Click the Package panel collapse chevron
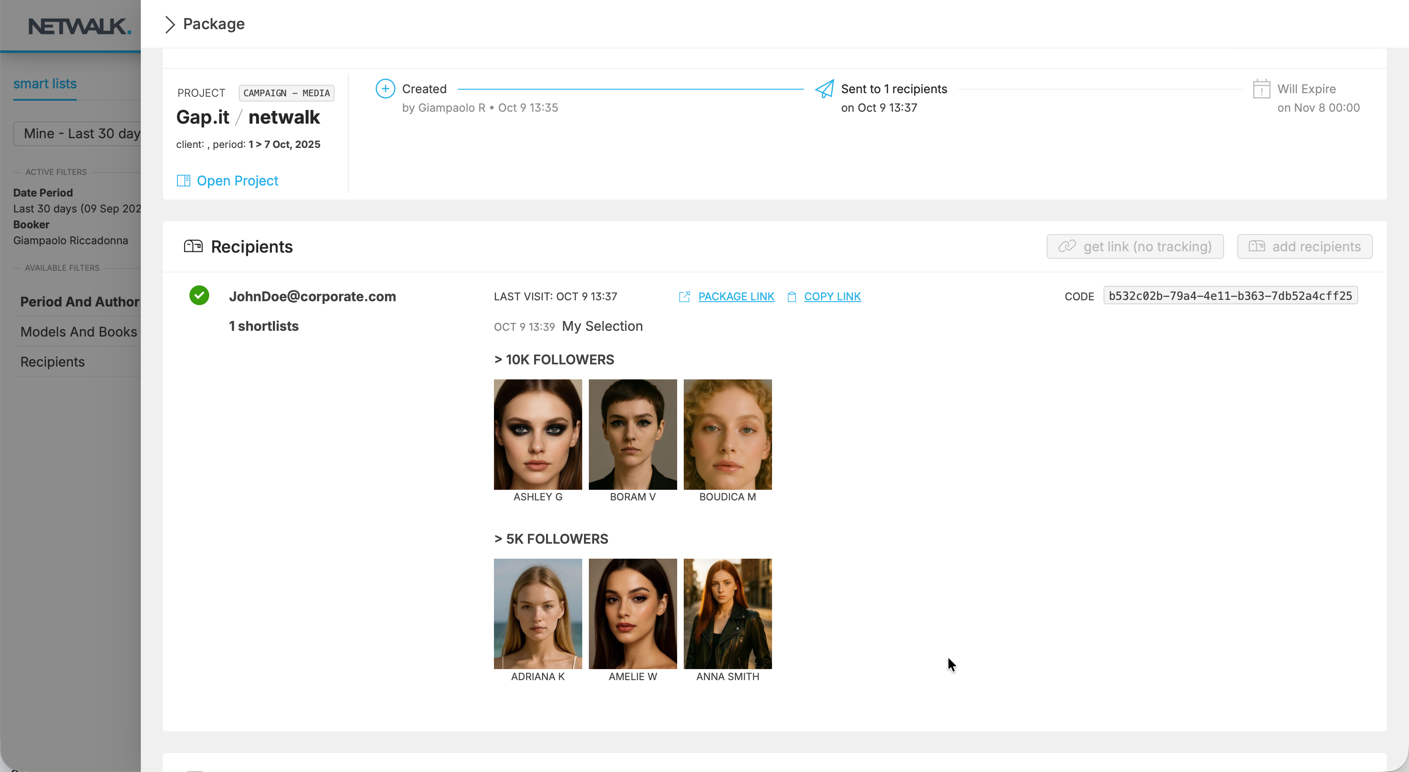Image resolution: width=1409 pixels, height=772 pixels. coord(170,24)
